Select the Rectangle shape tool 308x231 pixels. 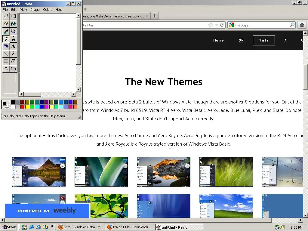(x=6, y=61)
